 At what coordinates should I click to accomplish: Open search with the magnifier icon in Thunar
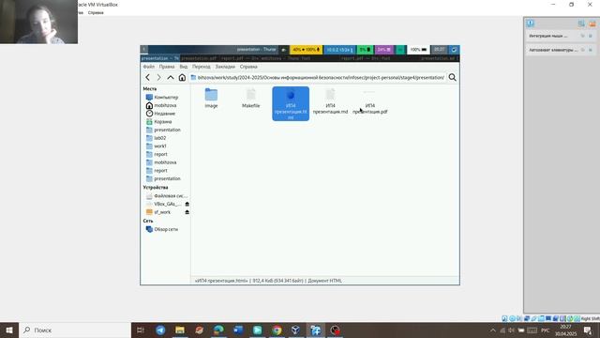pyautogui.click(x=452, y=77)
